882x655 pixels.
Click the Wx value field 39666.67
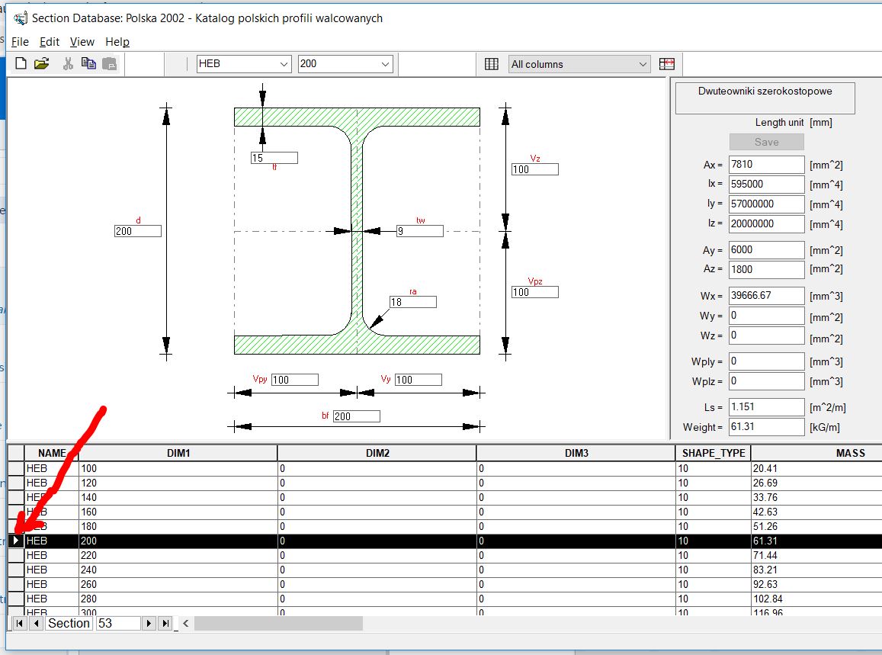(x=766, y=295)
